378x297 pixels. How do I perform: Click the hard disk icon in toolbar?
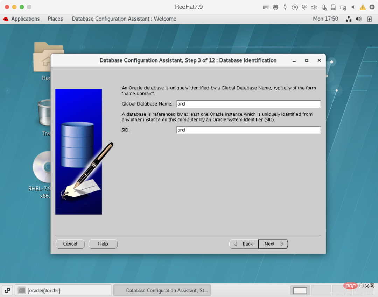click(333, 7)
